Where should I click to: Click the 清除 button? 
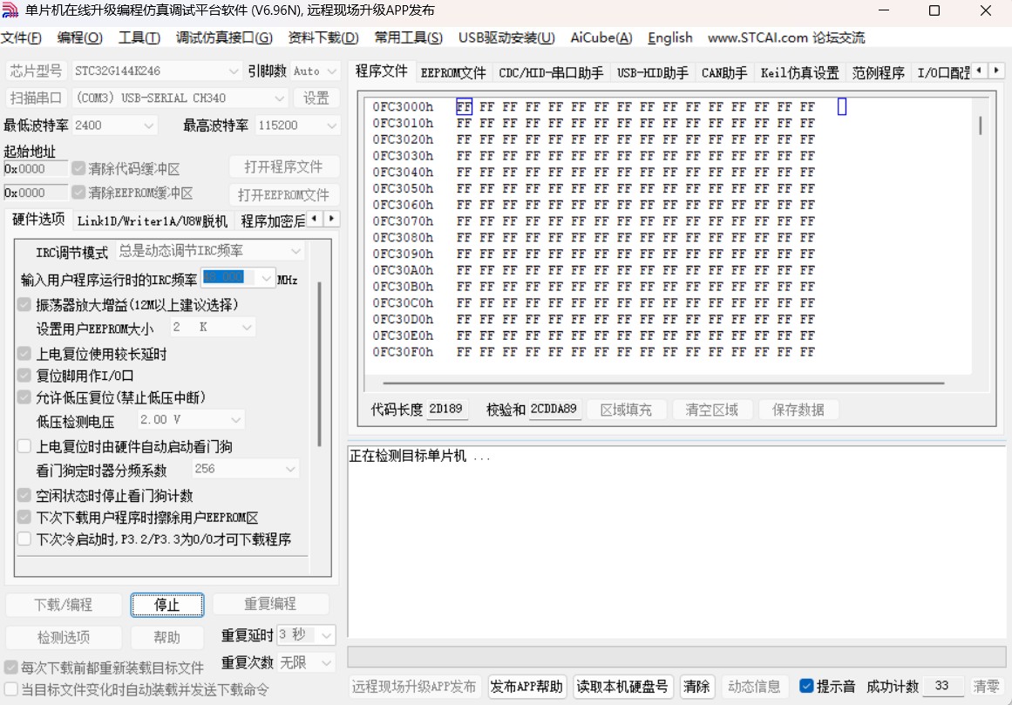696,687
